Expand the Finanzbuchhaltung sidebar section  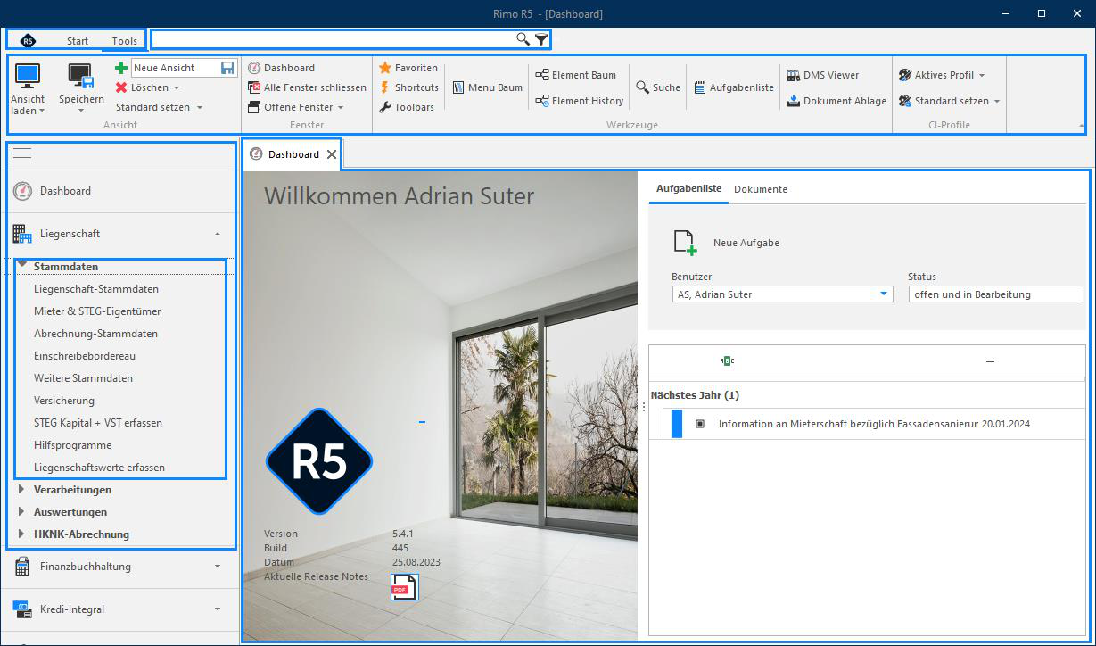tap(218, 567)
